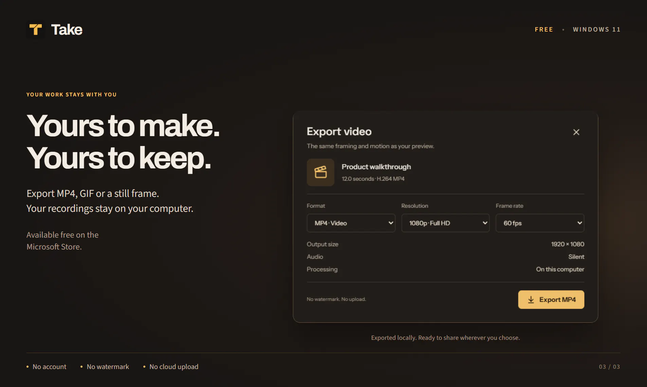Viewport: 647px width, 387px height.
Task: Click the "Take" brand name text
Action: pyautogui.click(x=67, y=30)
